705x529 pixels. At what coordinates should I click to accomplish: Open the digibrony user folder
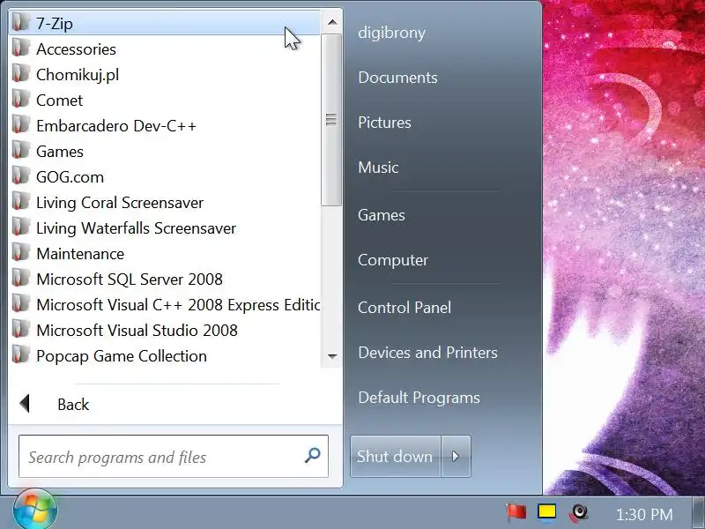391,33
